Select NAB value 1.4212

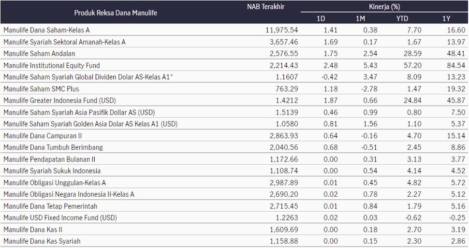point(287,100)
